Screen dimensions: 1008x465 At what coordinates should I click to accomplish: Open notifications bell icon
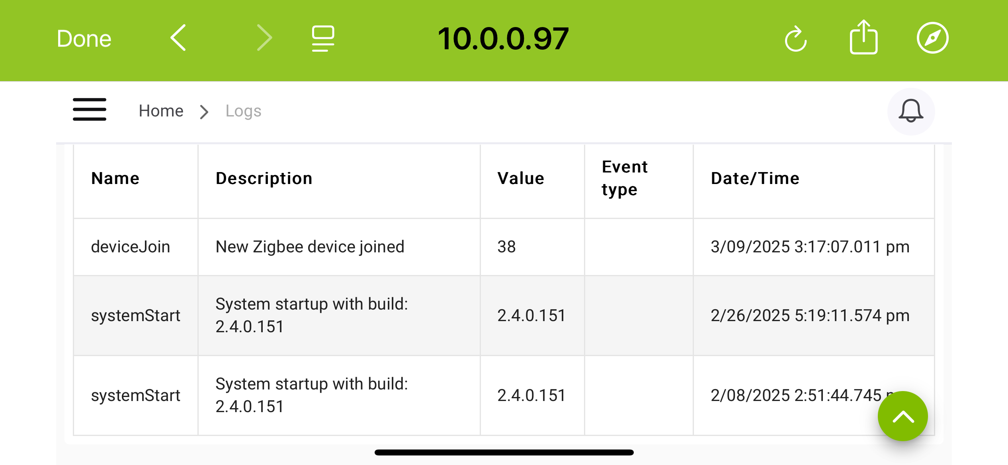tap(911, 111)
